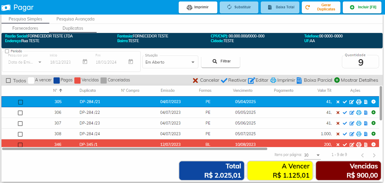
Task: Show details plus icon on row 306
Action: coord(373,112)
